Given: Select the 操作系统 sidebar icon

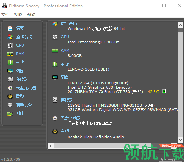Looking at the screenshot, I should click(10, 37).
